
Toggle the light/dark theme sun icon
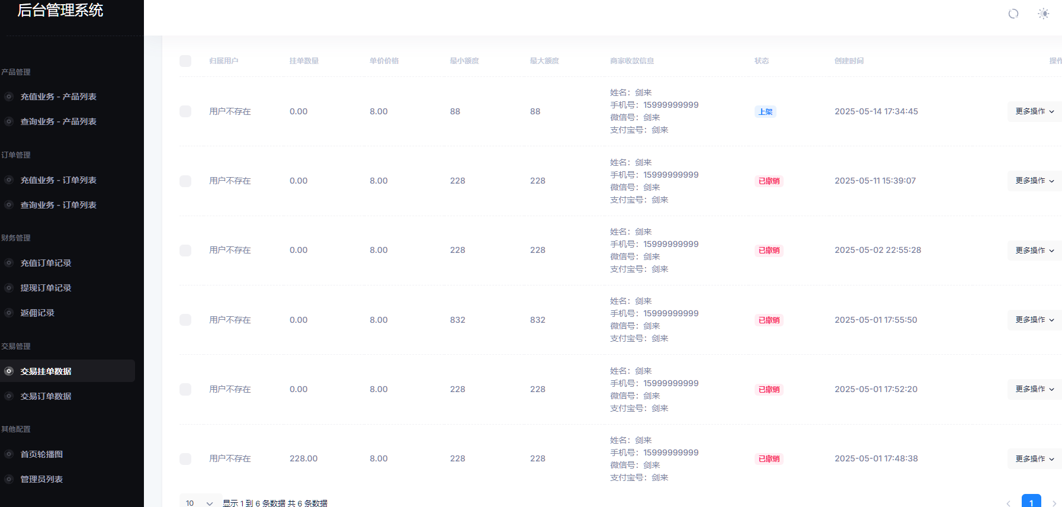point(1043,14)
